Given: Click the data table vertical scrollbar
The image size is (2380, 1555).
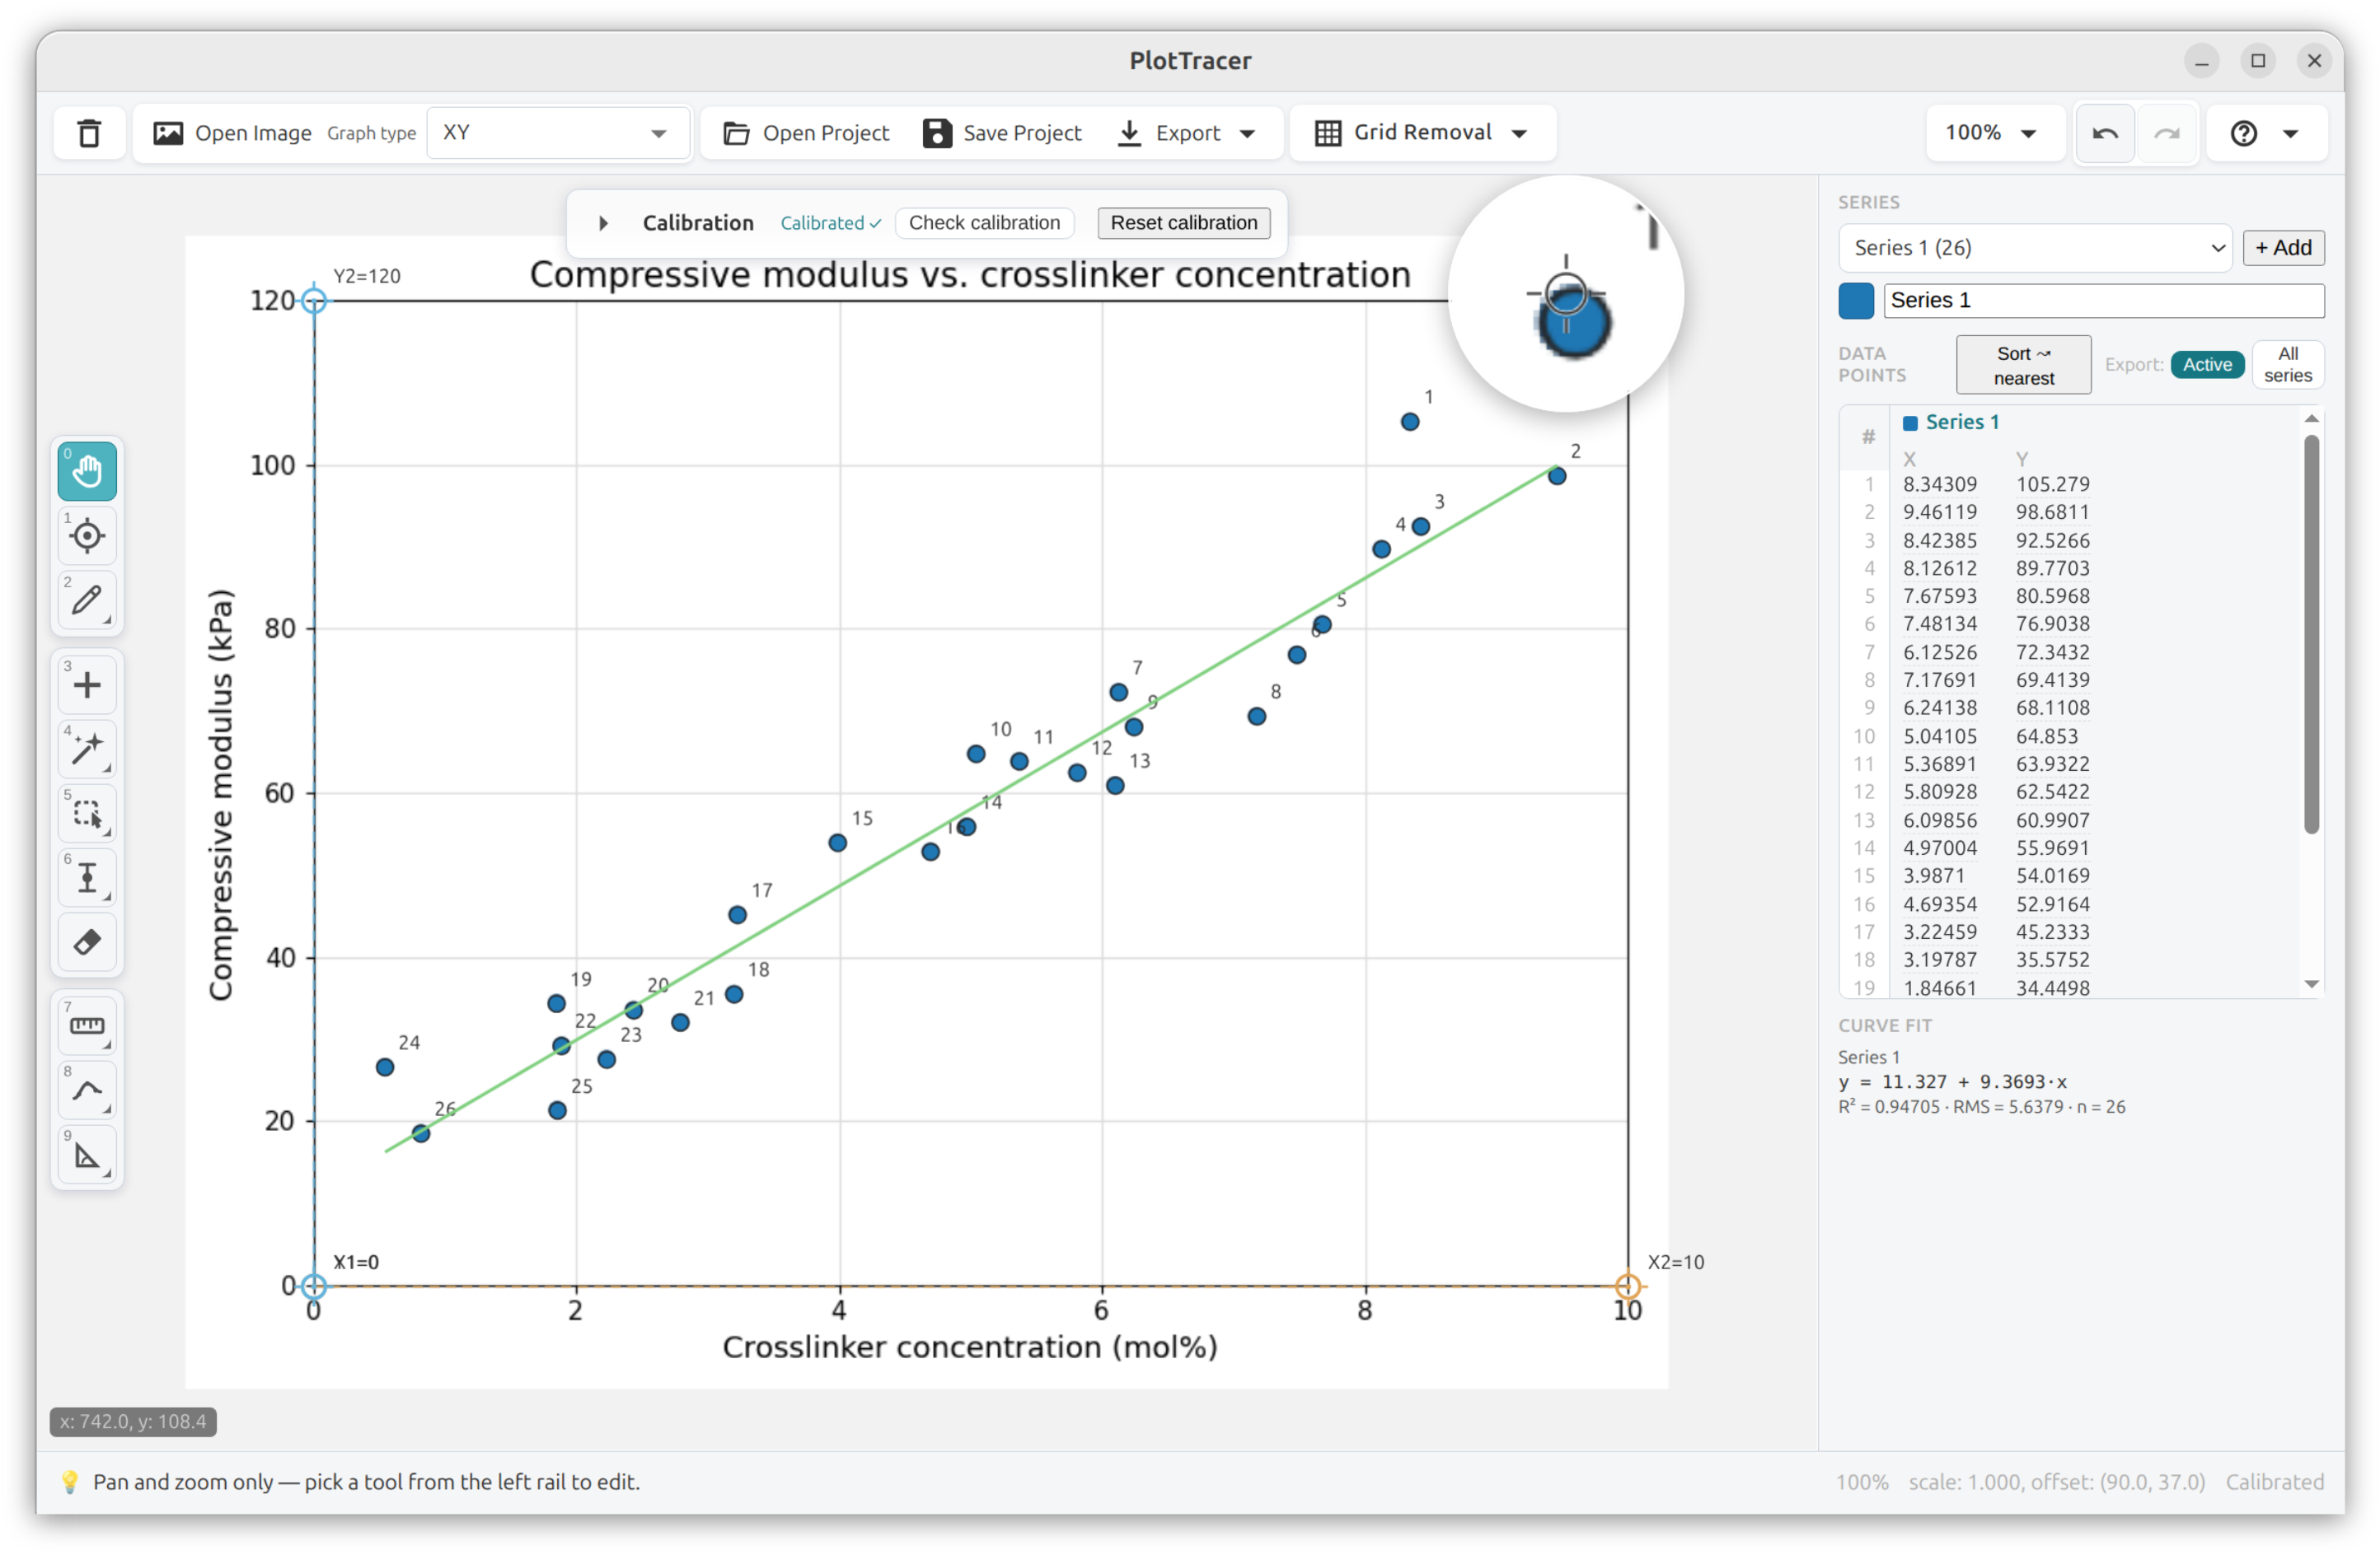Looking at the screenshot, I should click(2311, 634).
